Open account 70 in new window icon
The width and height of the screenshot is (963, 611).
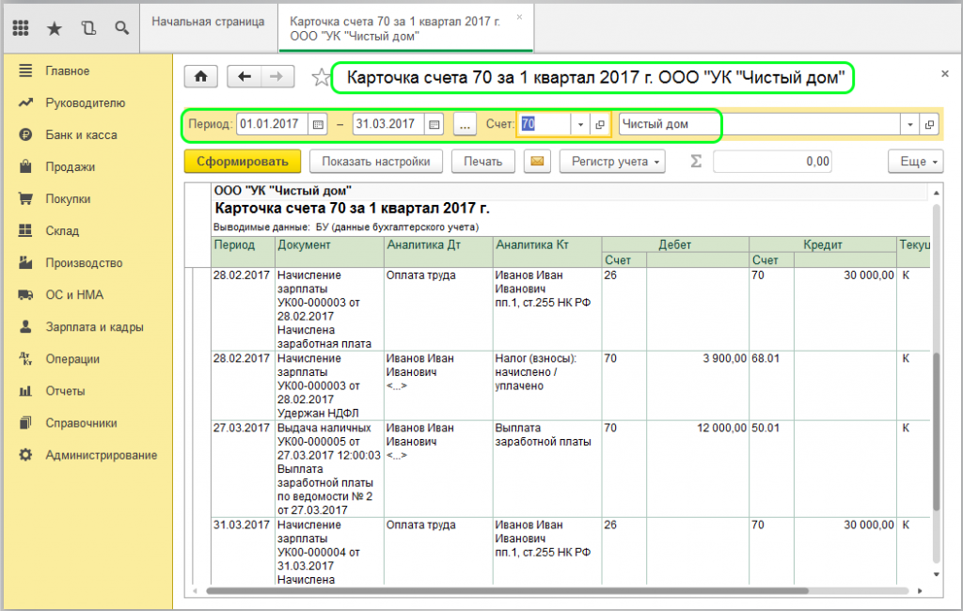[600, 124]
